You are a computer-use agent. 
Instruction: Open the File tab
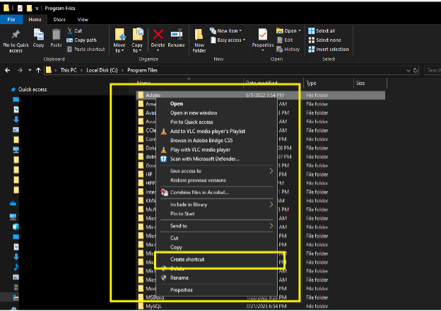point(11,19)
